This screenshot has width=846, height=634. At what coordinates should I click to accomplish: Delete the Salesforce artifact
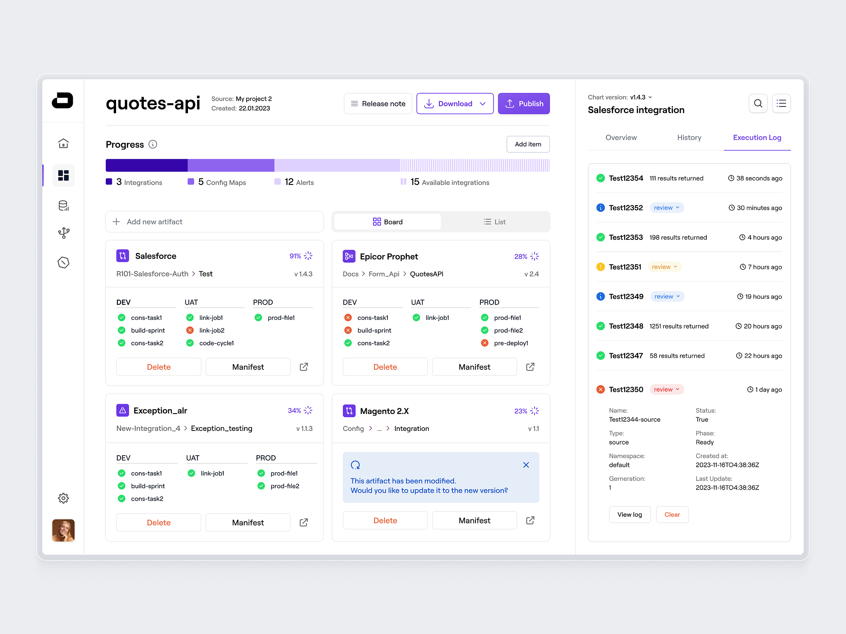click(159, 367)
